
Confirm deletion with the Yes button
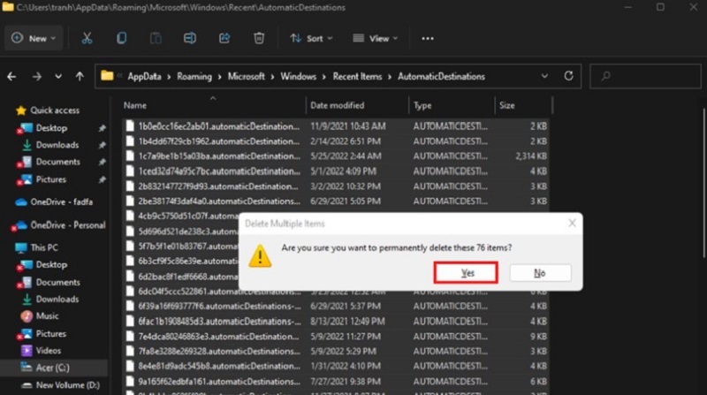pyautogui.click(x=466, y=273)
